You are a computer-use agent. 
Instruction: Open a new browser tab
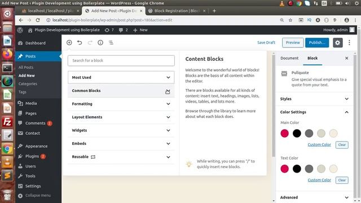coord(214,11)
